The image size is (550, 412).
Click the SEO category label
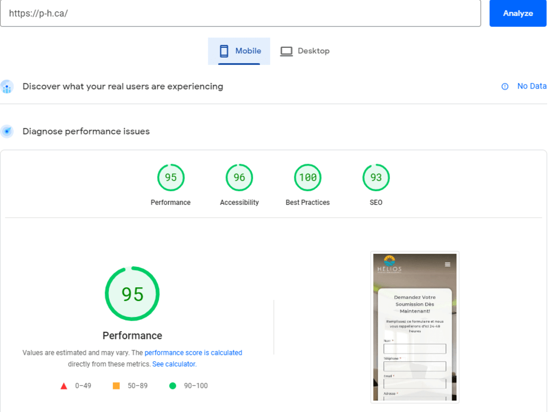[376, 203]
